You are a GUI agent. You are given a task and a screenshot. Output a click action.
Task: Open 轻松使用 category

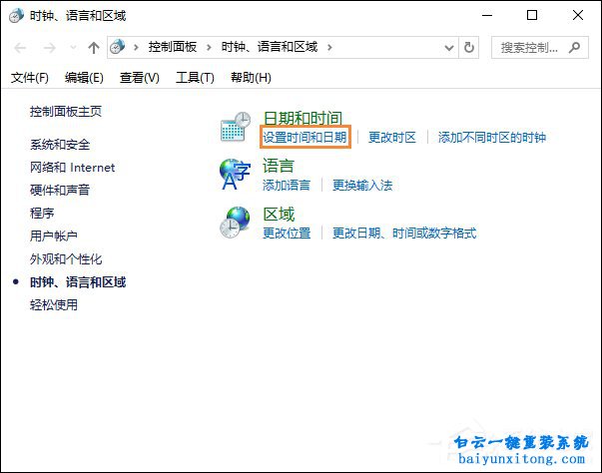click(x=54, y=305)
